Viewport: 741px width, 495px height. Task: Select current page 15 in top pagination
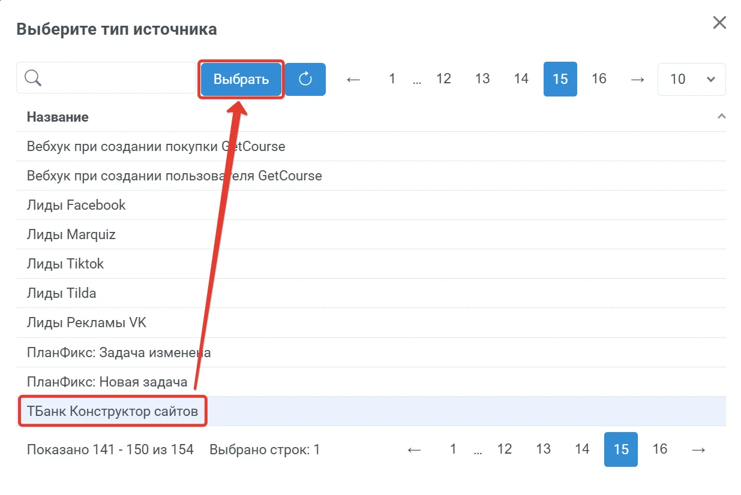[560, 79]
